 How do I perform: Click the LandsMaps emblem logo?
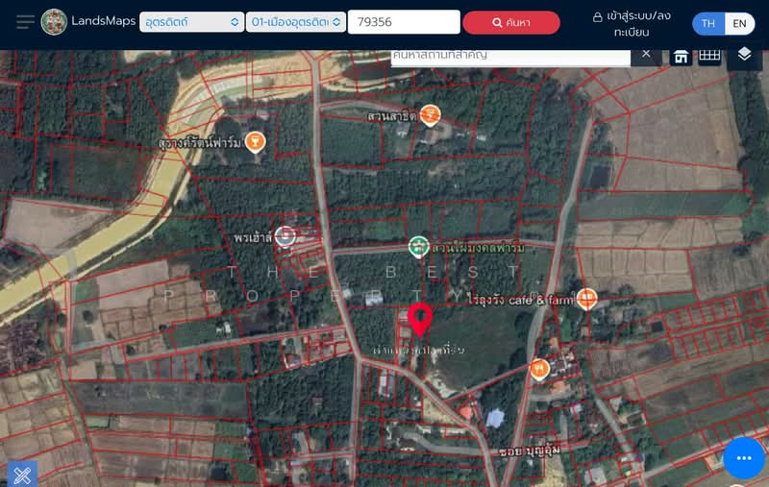click(54, 21)
